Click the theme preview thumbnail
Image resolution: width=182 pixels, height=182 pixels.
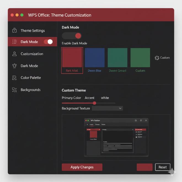tap(116, 137)
